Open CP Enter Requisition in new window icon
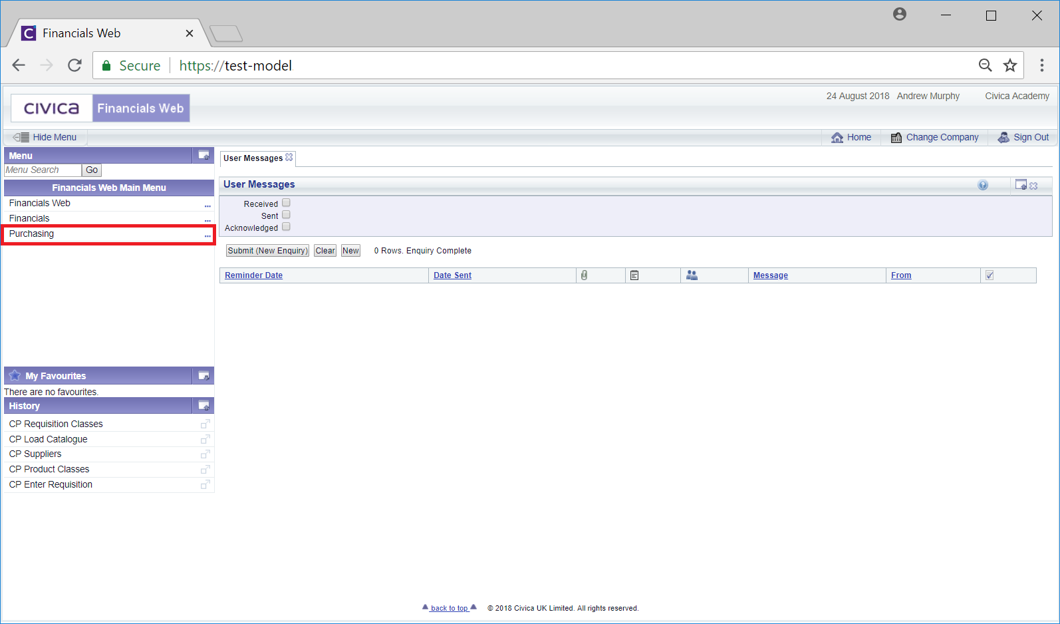 pos(205,484)
